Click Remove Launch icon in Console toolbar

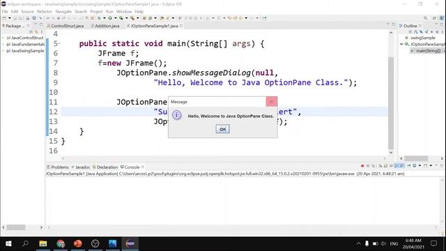click(x=368, y=166)
